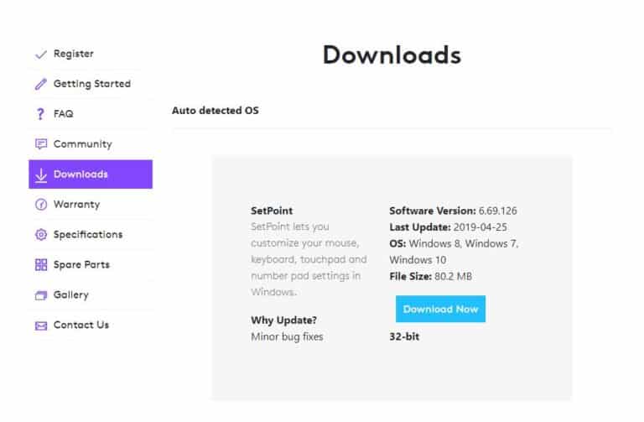This screenshot has height=422, width=644.
Task: Click the Gallery images icon
Action: point(40,295)
